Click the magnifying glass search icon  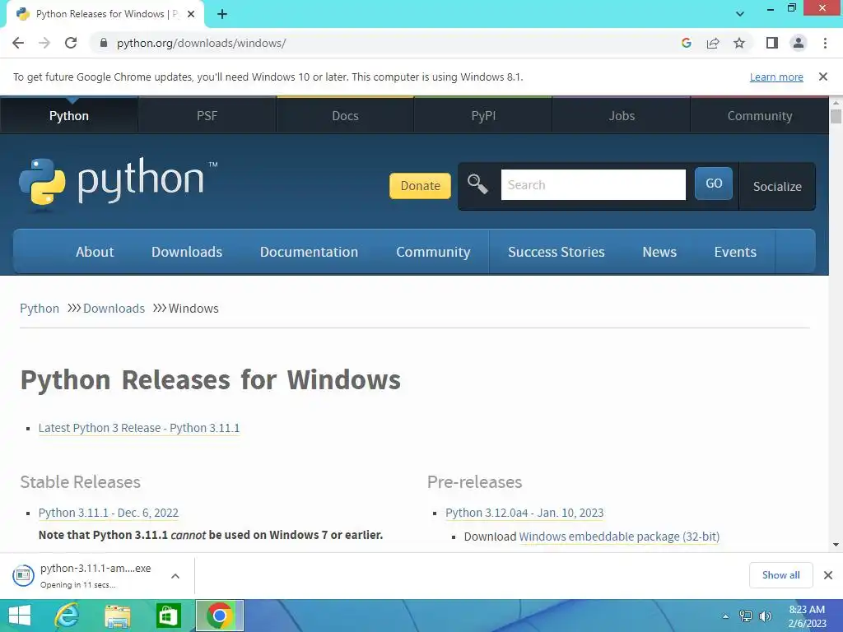coord(477,184)
